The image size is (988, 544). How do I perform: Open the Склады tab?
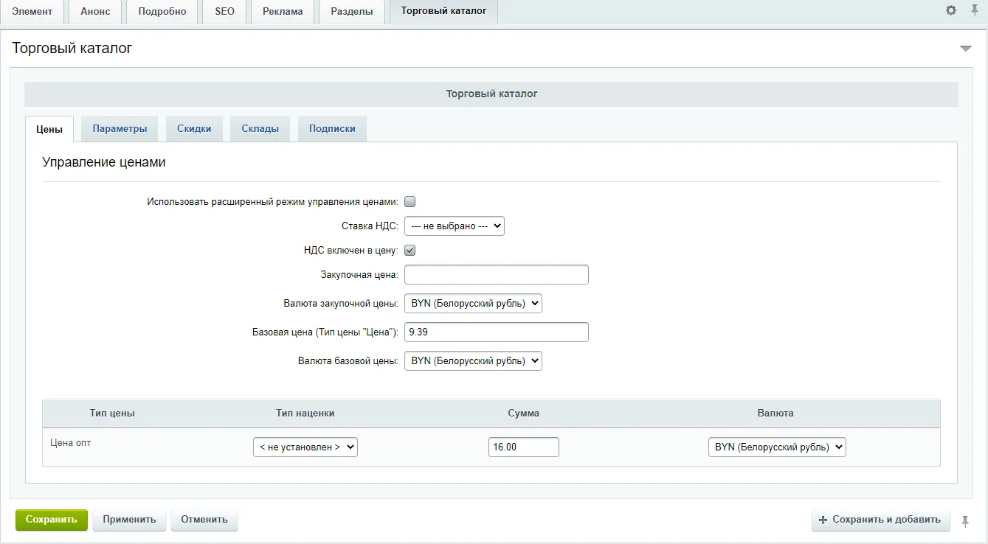[260, 129]
